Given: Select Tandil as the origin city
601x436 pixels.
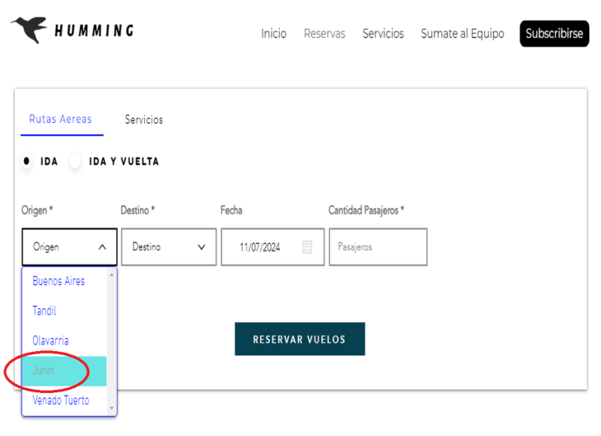Looking at the screenshot, I should coord(44,311).
